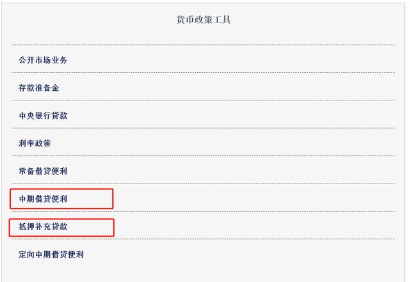Viewport: 410px width, 282px height.
Task: Click the red-boxed 中期借贷便利 link
Action: [43, 199]
